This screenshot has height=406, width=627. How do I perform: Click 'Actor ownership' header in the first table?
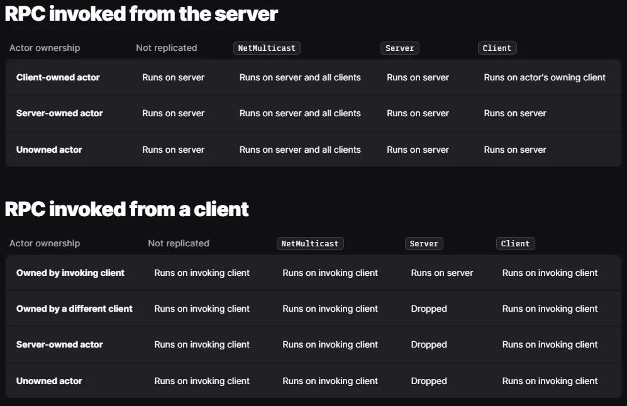45,48
